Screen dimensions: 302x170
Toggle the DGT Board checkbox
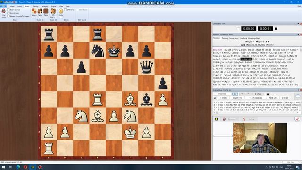click(77, 10)
